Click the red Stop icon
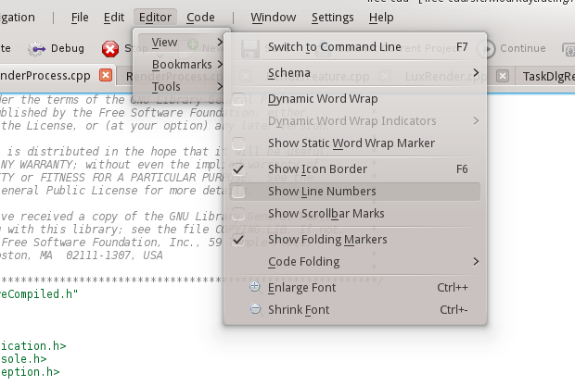 tap(110, 49)
